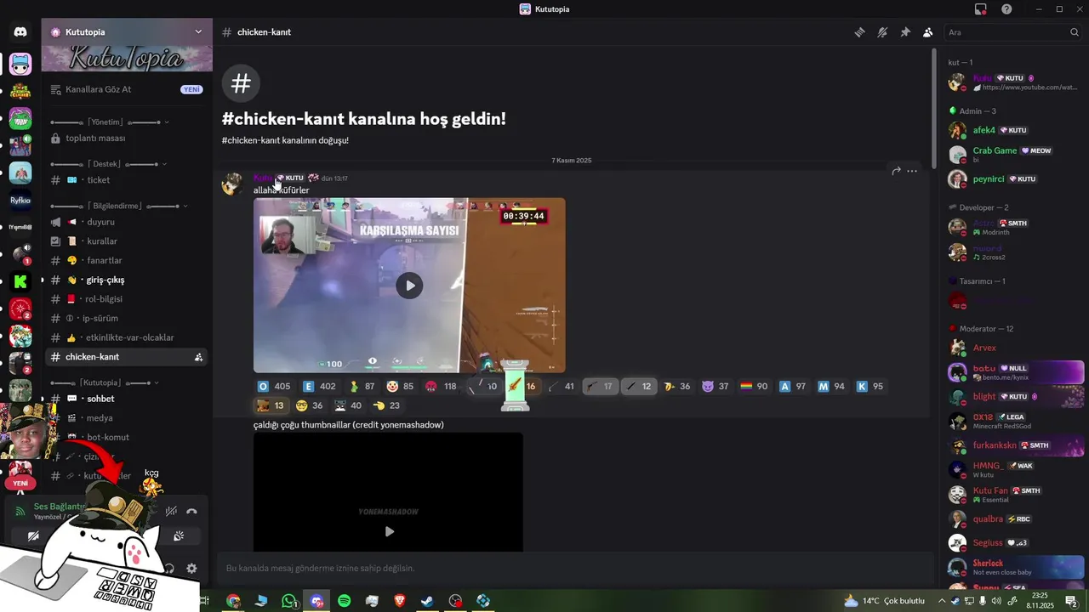
Task: Open the toplantı masası channel
Action: 126,138
